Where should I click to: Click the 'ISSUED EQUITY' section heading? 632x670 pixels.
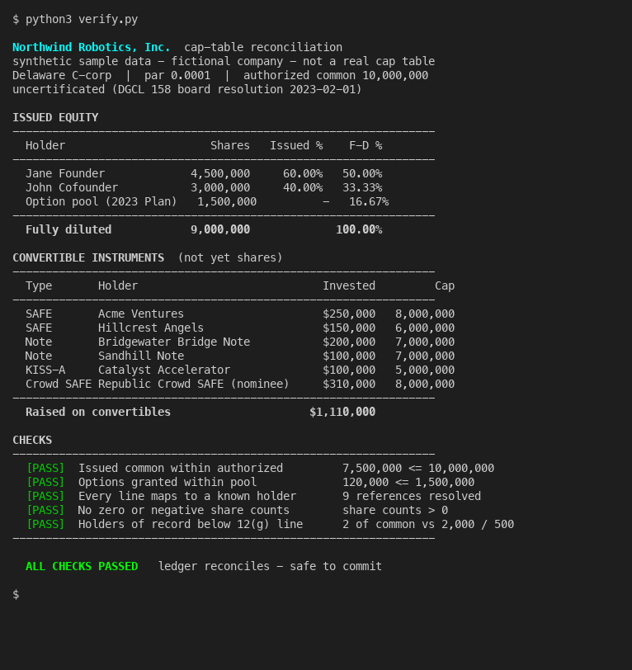[55, 117]
